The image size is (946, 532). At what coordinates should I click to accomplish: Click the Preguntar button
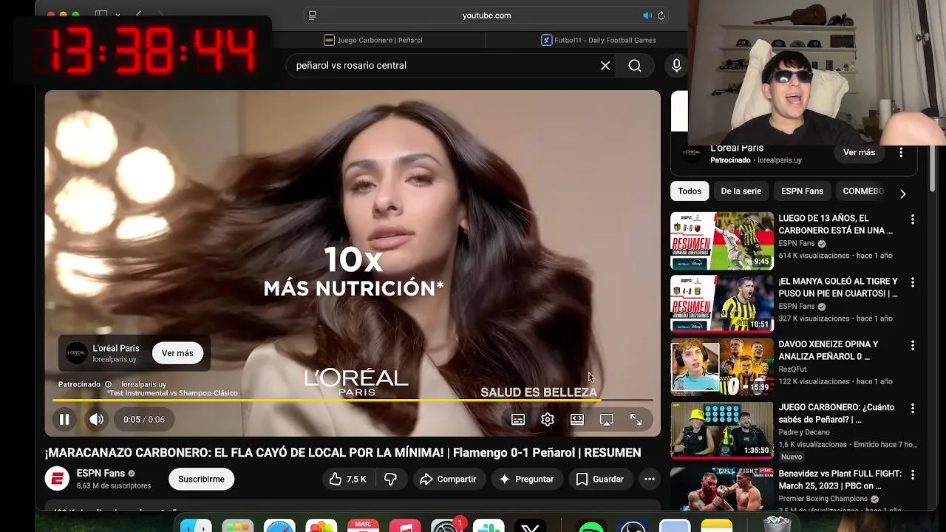point(527,479)
